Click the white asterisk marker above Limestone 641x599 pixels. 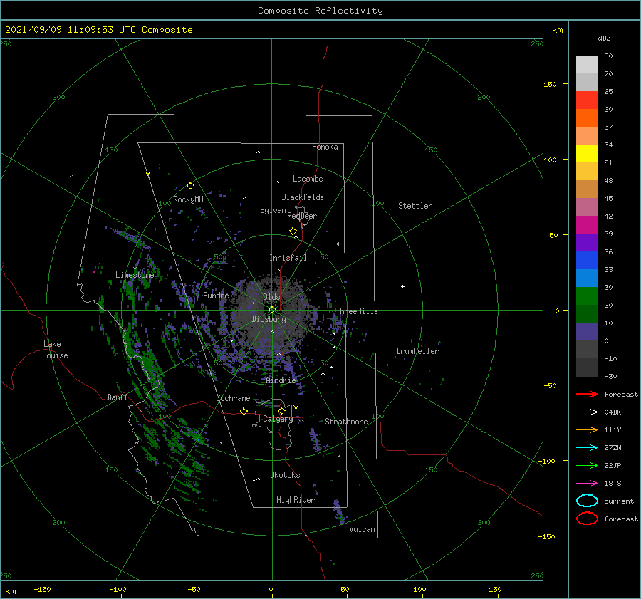(x=135, y=269)
